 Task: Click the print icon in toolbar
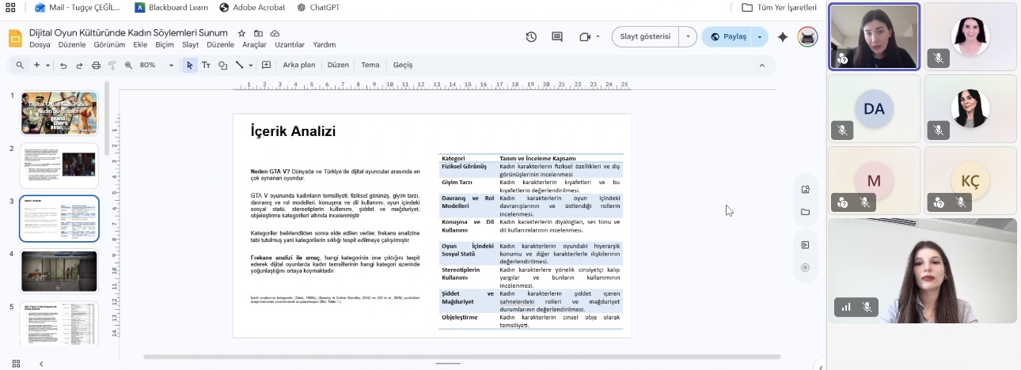[x=97, y=65]
